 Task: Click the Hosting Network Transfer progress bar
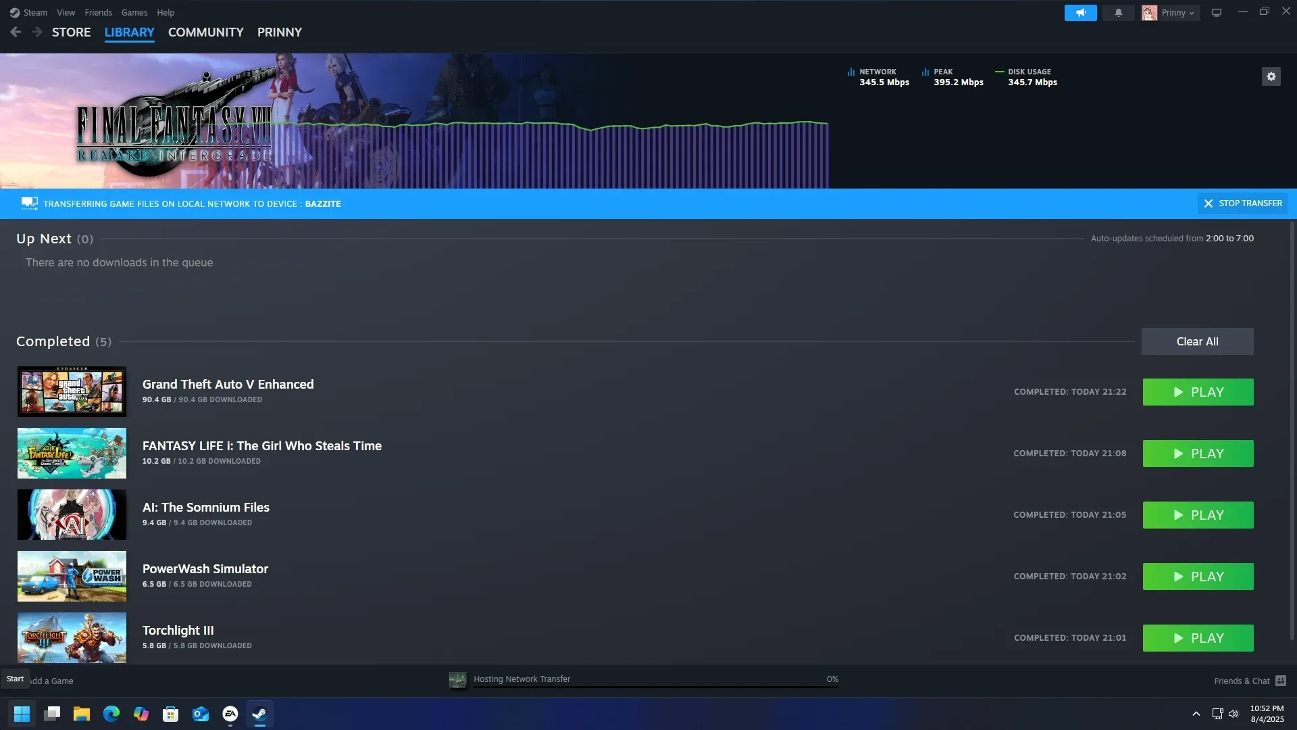pyautogui.click(x=656, y=687)
